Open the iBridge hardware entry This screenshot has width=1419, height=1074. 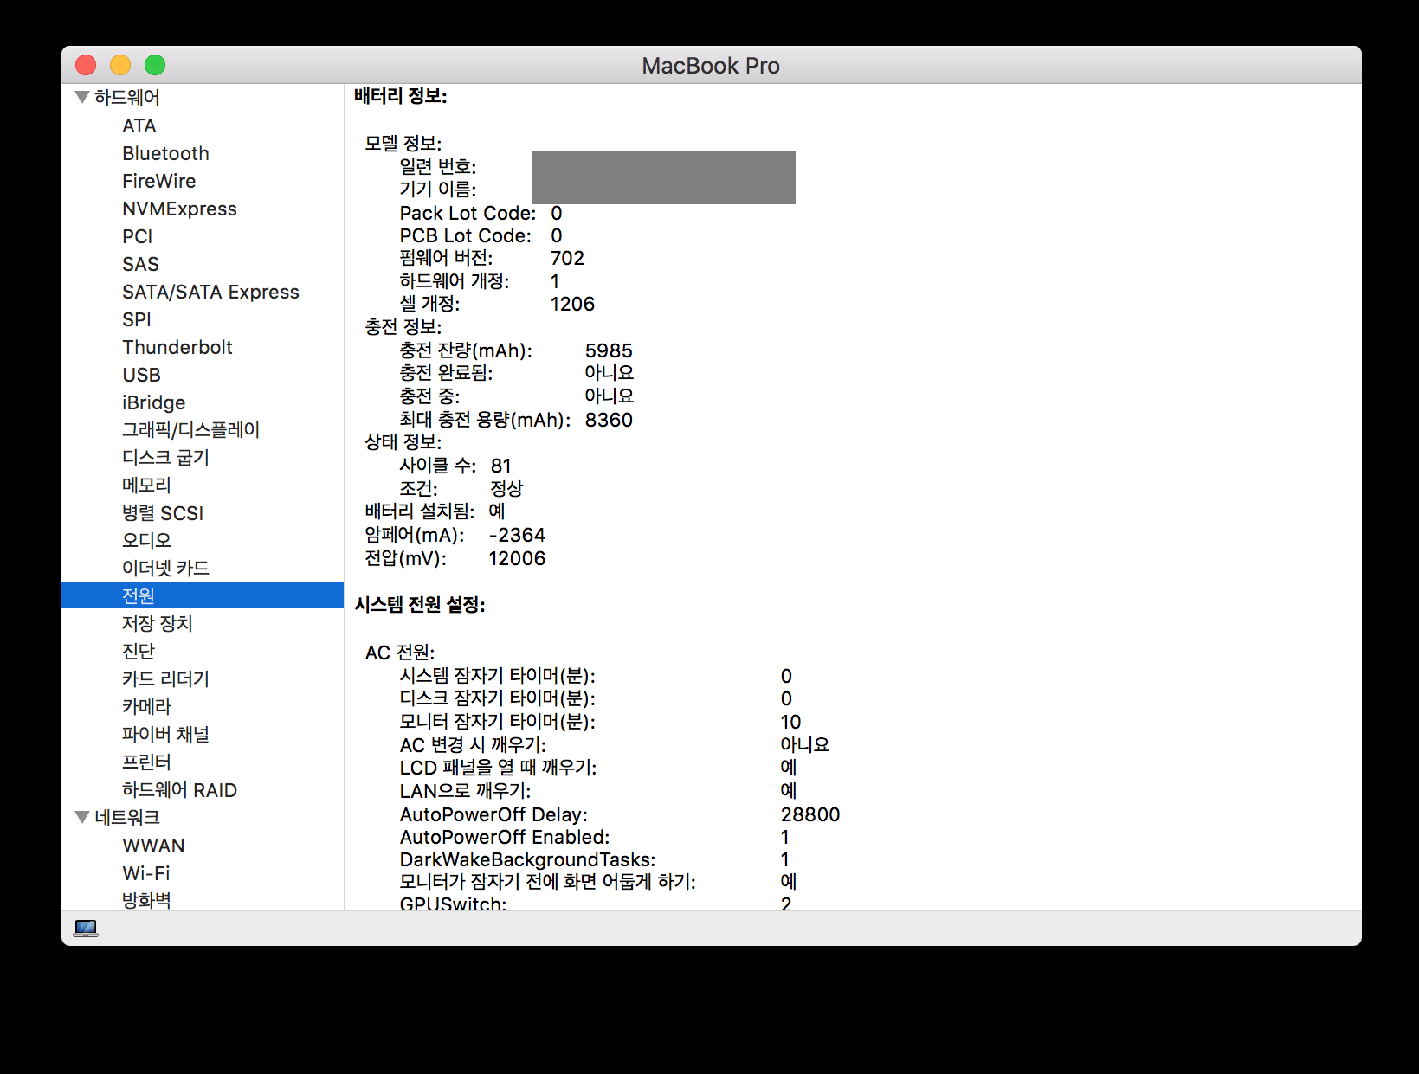pos(153,402)
